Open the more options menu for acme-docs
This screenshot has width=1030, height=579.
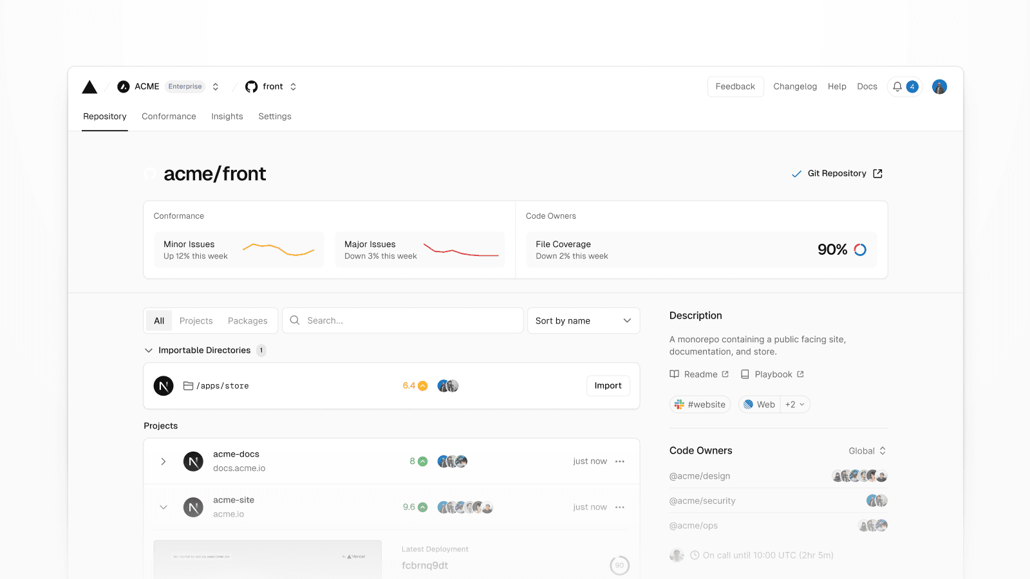pos(620,461)
